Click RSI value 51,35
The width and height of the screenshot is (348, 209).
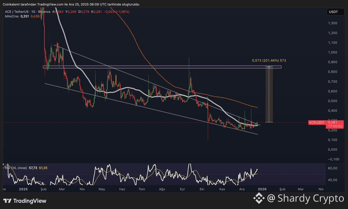coord(43,168)
